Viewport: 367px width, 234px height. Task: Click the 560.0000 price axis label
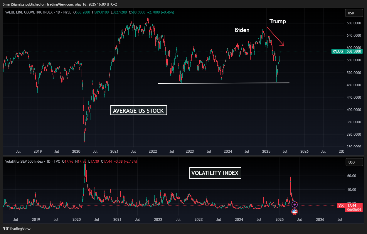click(x=354, y=60)
